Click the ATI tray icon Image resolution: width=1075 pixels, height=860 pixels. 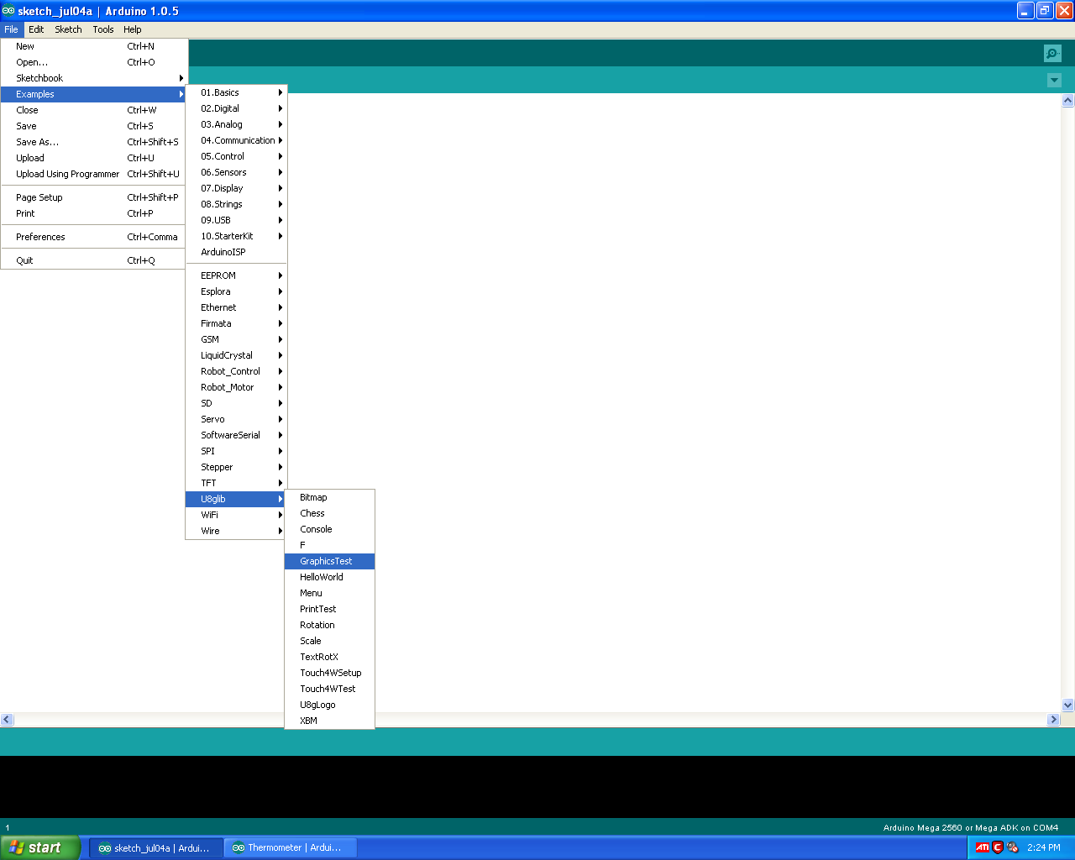[x=982, y=847]
